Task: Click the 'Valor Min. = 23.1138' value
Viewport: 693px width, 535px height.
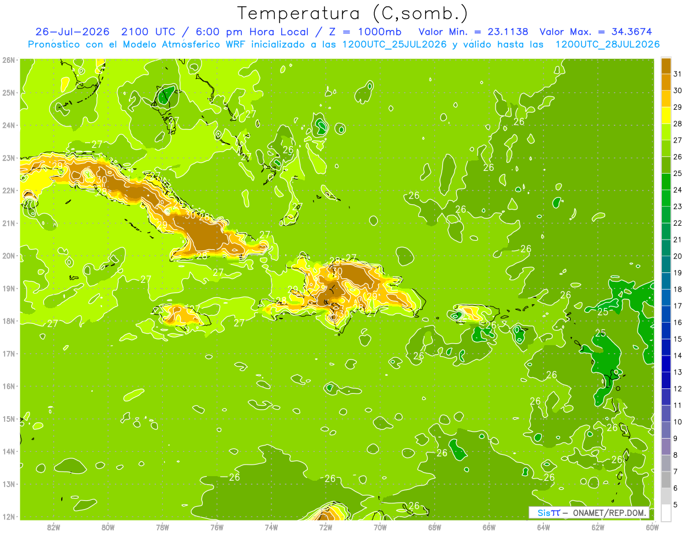Action: coord(474,32)
